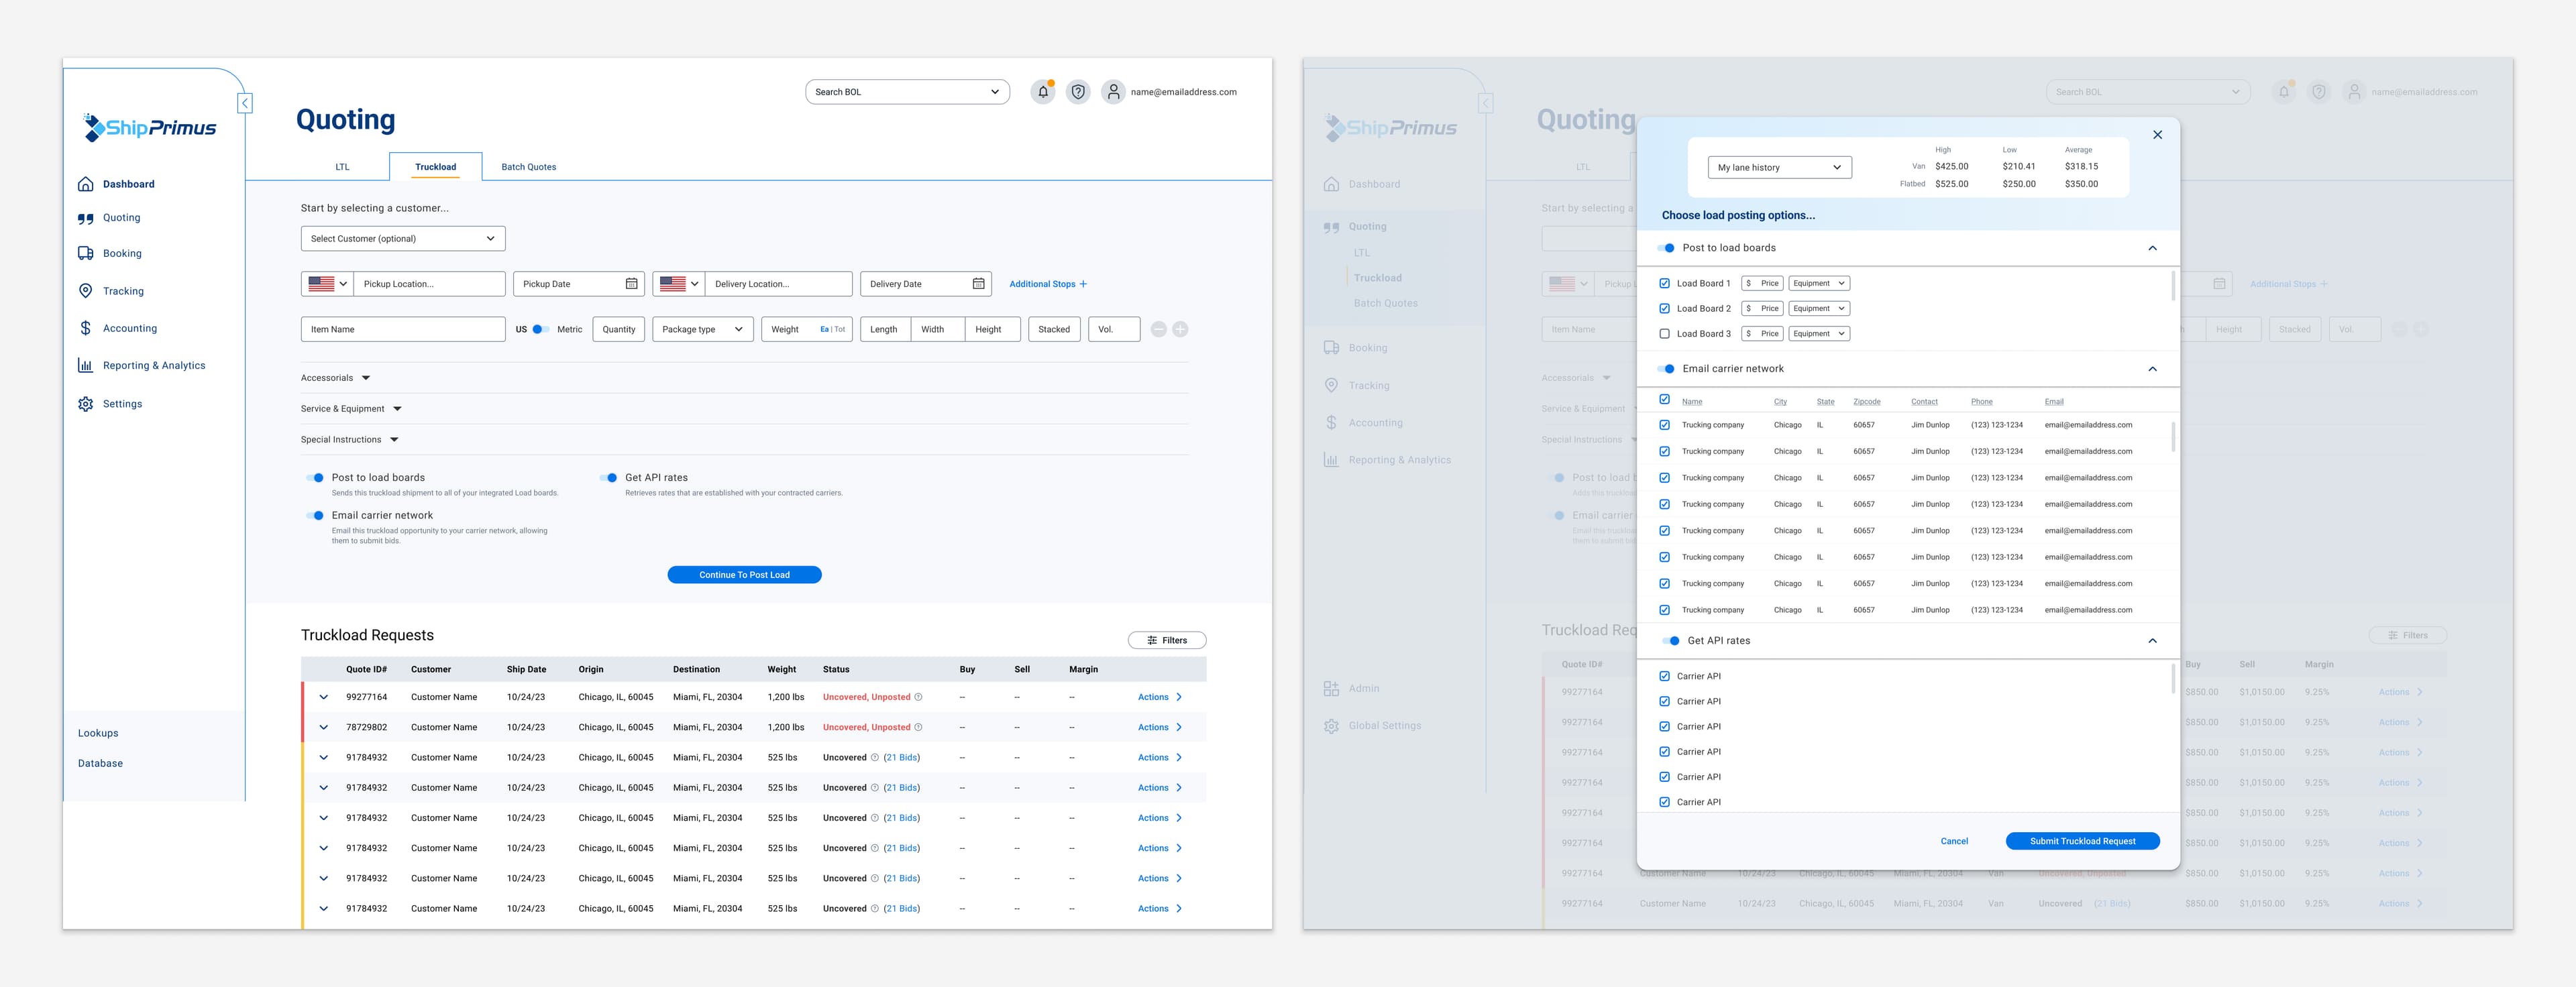Toggle Post to load boards switch in dialog
Screen dimensions: 2576x987
[1666, 248]
